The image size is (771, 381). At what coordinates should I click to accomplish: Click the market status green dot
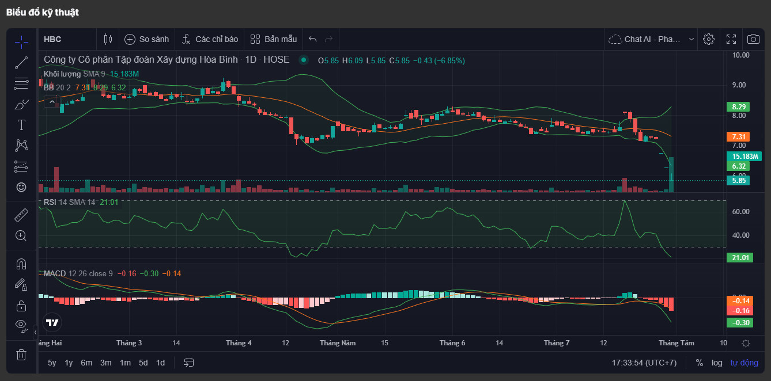point(304,59)
